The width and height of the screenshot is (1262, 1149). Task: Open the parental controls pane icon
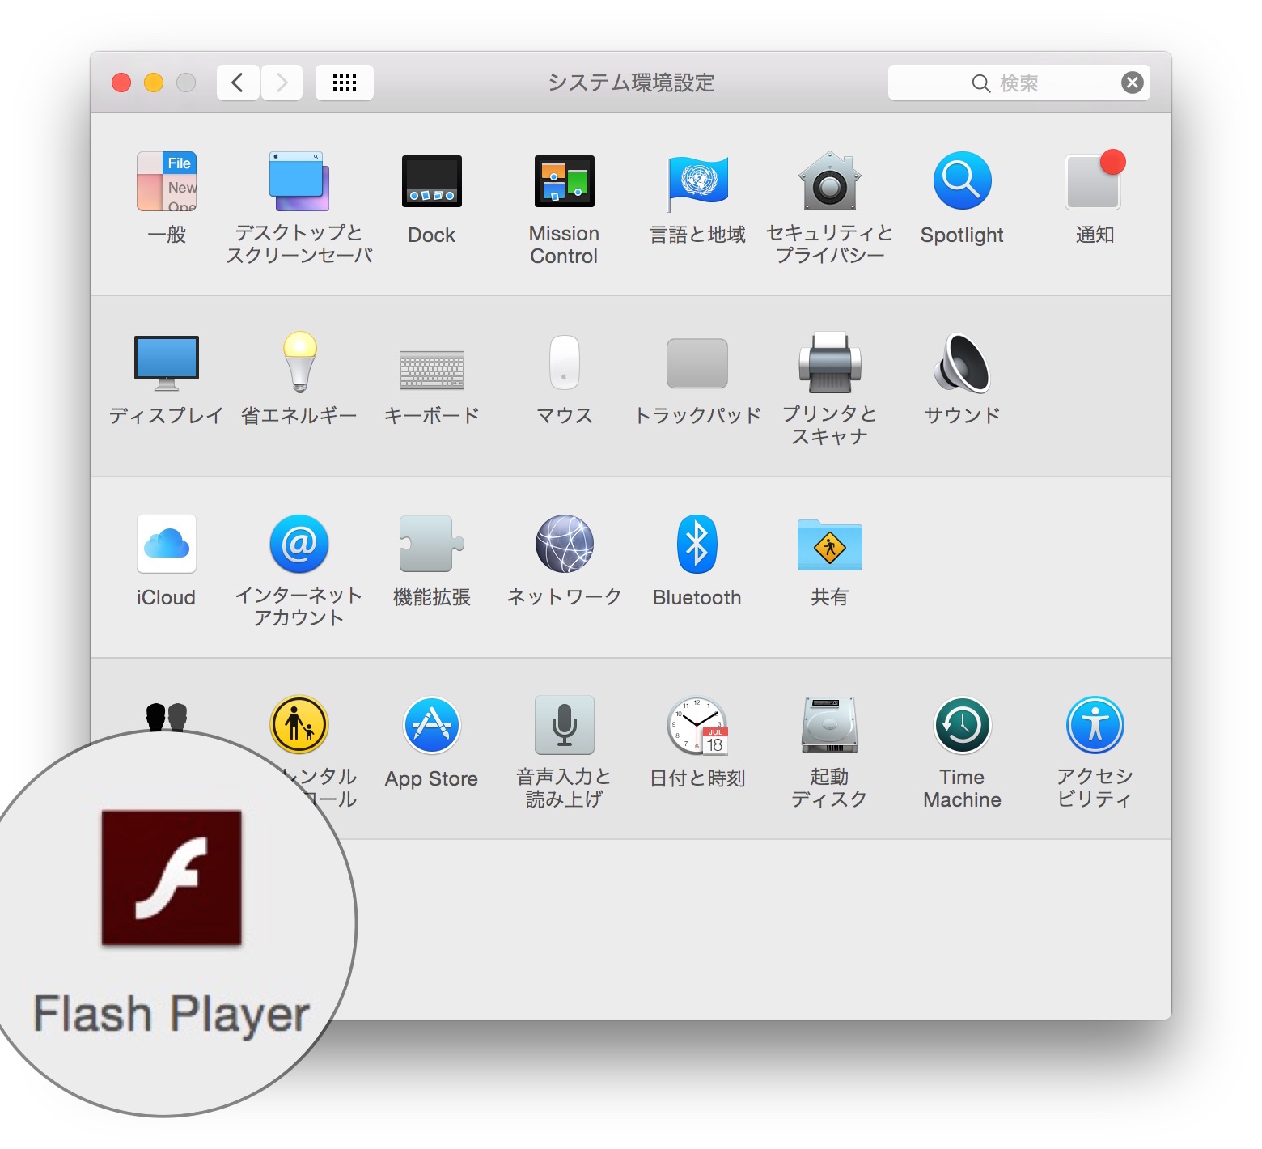(x=299, y=725)
